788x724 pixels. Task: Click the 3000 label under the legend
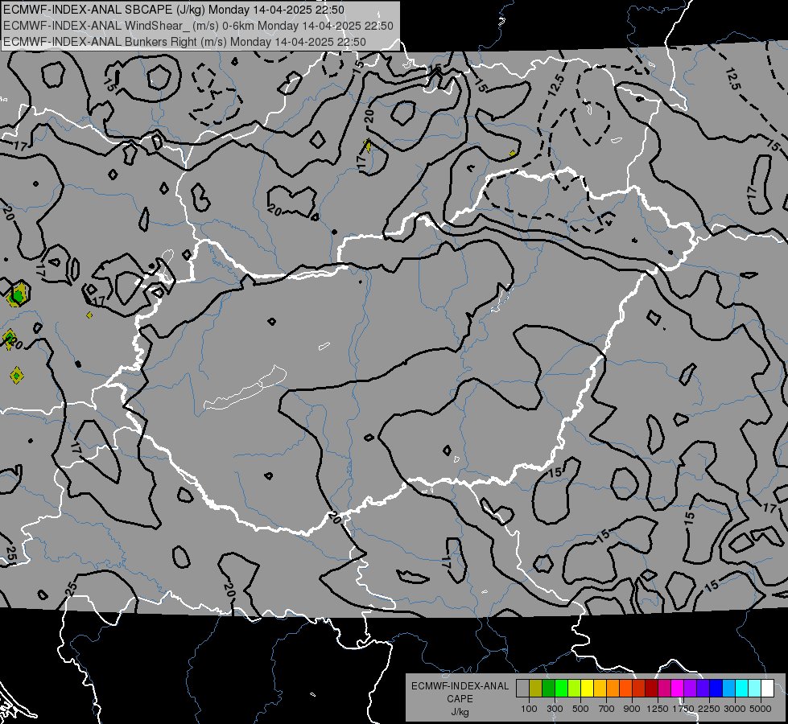click(x=735, y=709)
